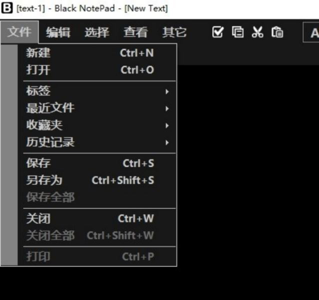
Task: Click the window title text Black NotePad
Action: [85, 8]
